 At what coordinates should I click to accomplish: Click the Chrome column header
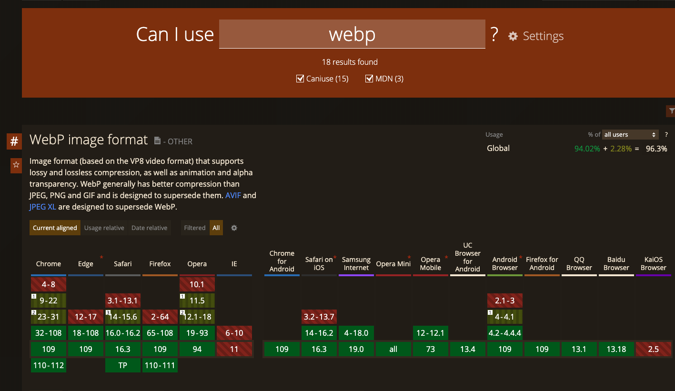click(49, 264)
